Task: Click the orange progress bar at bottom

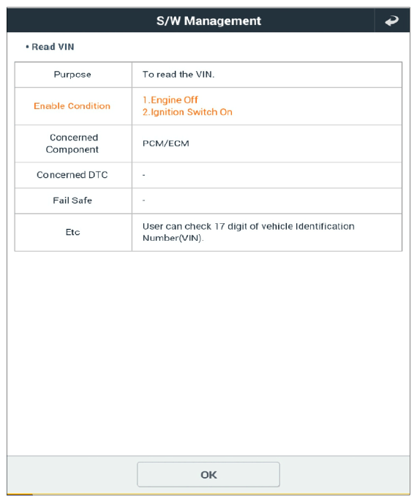Action: click(x=20, y=495)
